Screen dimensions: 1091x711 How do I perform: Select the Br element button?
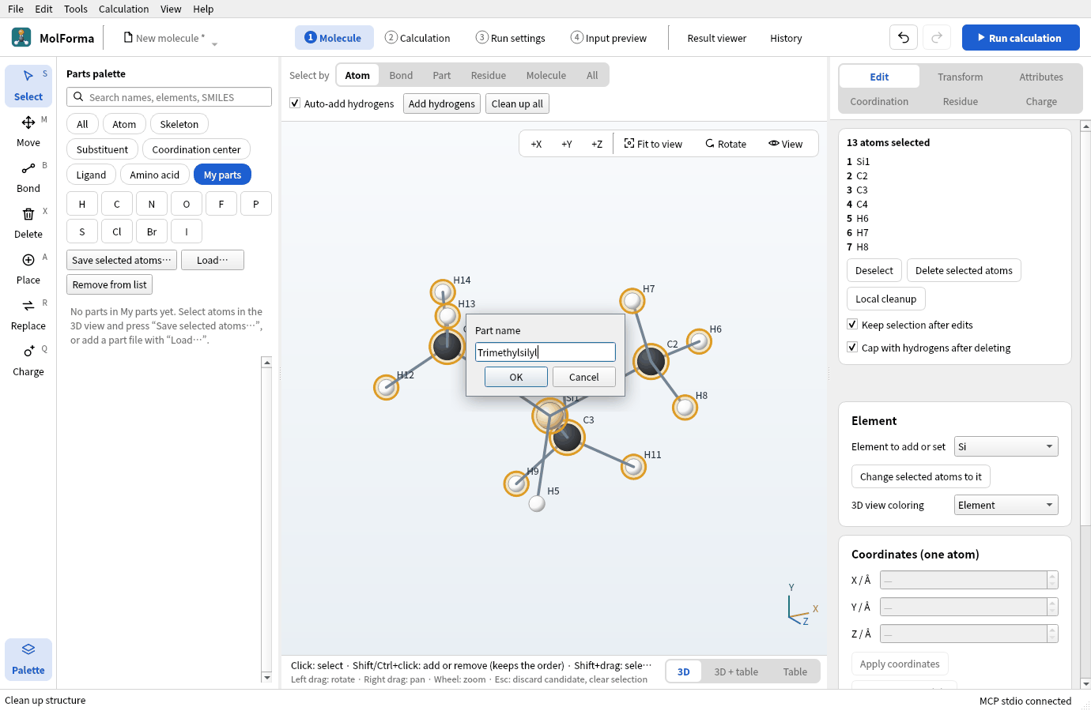pos(152,231)
